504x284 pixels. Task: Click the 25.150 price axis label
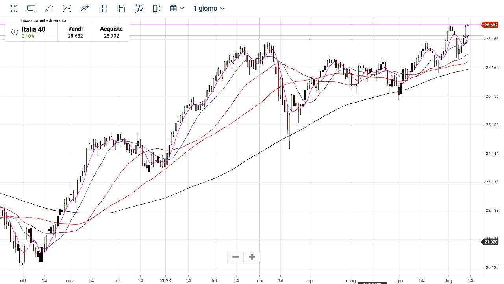pos(492,125)
